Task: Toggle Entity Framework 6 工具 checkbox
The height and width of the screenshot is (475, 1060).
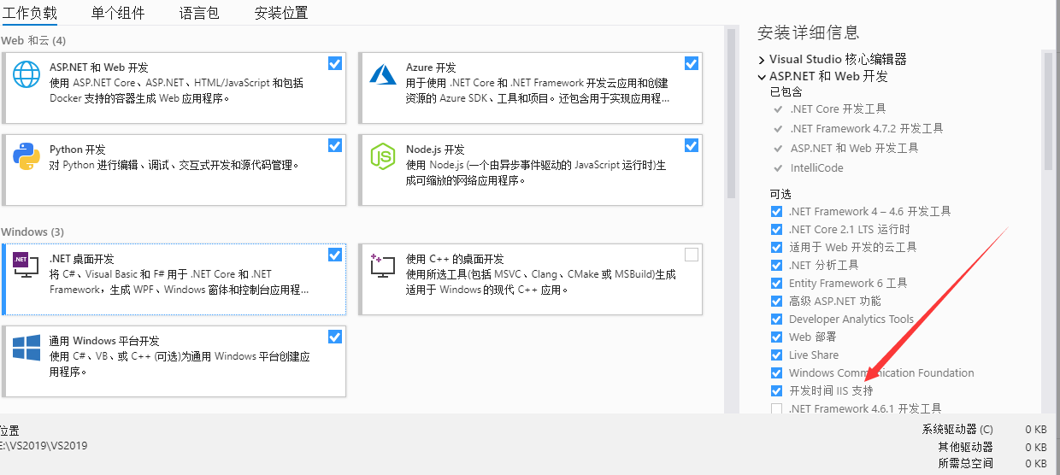Action: click(x=776, y=283)
